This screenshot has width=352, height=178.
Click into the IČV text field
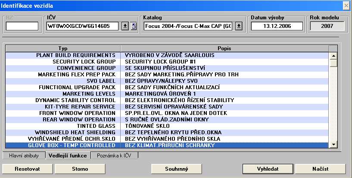[x=82, y=26]
